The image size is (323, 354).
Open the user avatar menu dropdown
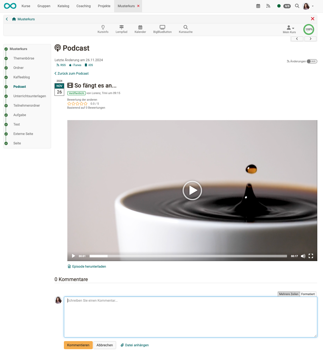308,6
